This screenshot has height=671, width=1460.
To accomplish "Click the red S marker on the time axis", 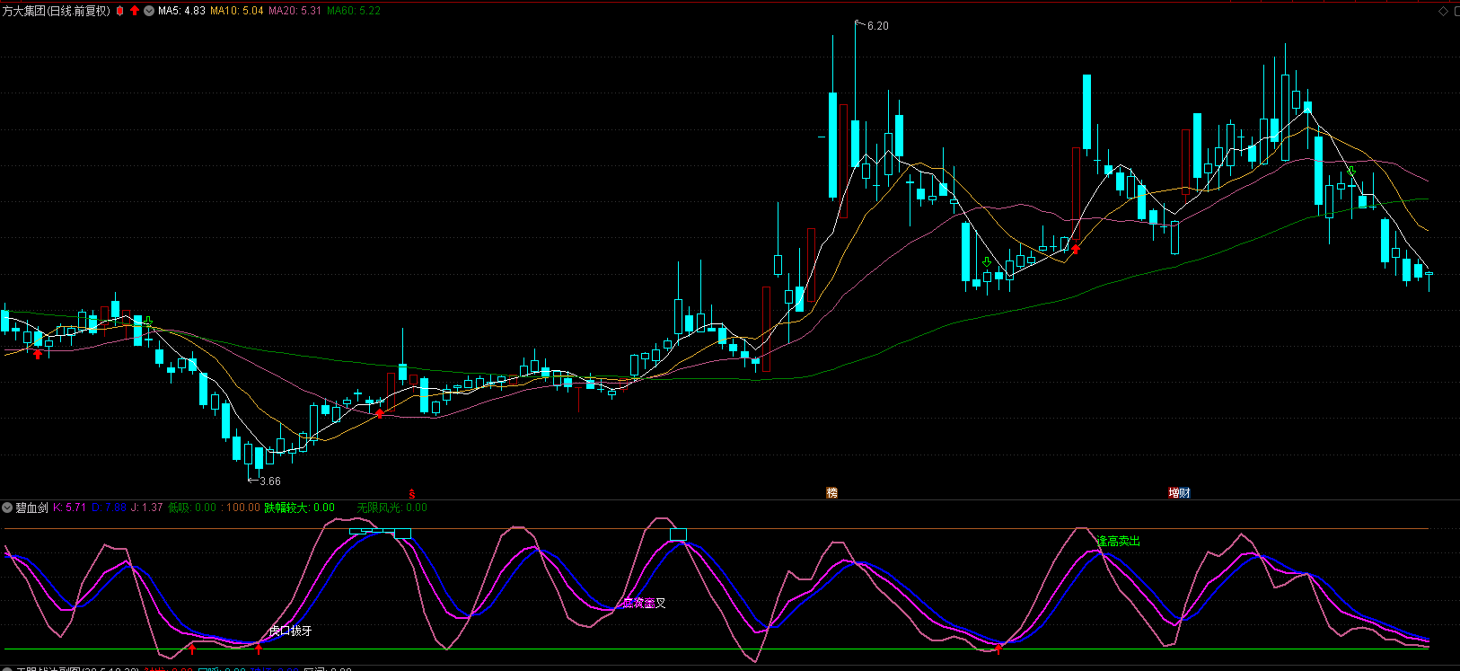I will (412, 493).
